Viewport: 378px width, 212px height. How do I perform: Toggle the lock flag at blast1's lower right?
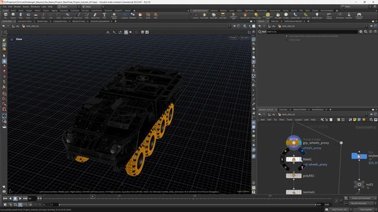(x=302, y=167)
